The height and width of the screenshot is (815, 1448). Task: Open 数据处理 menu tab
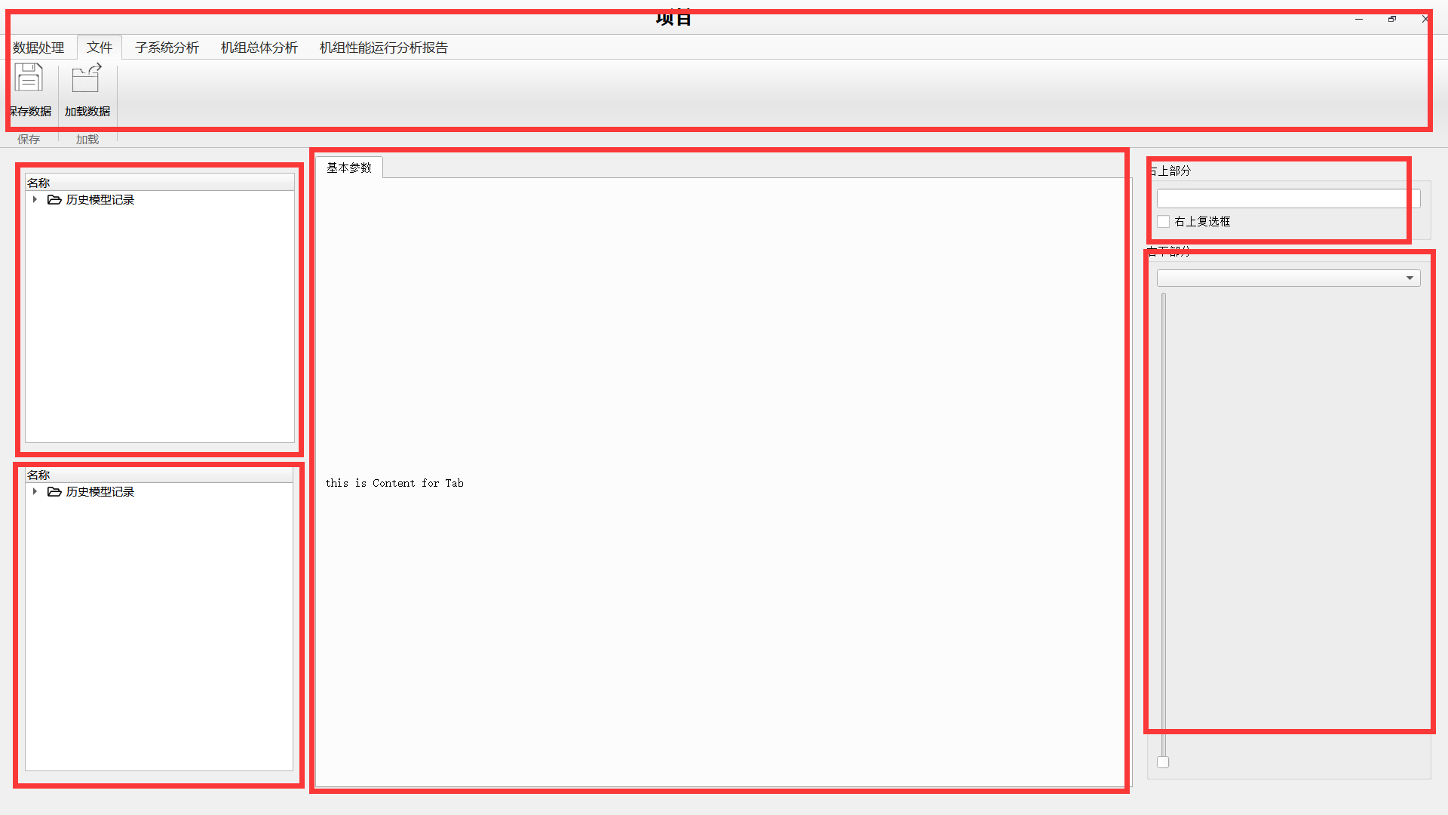click(38, 47)
